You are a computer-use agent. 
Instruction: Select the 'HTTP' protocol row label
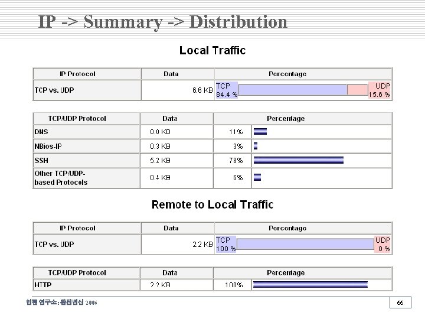pos(43,285)
